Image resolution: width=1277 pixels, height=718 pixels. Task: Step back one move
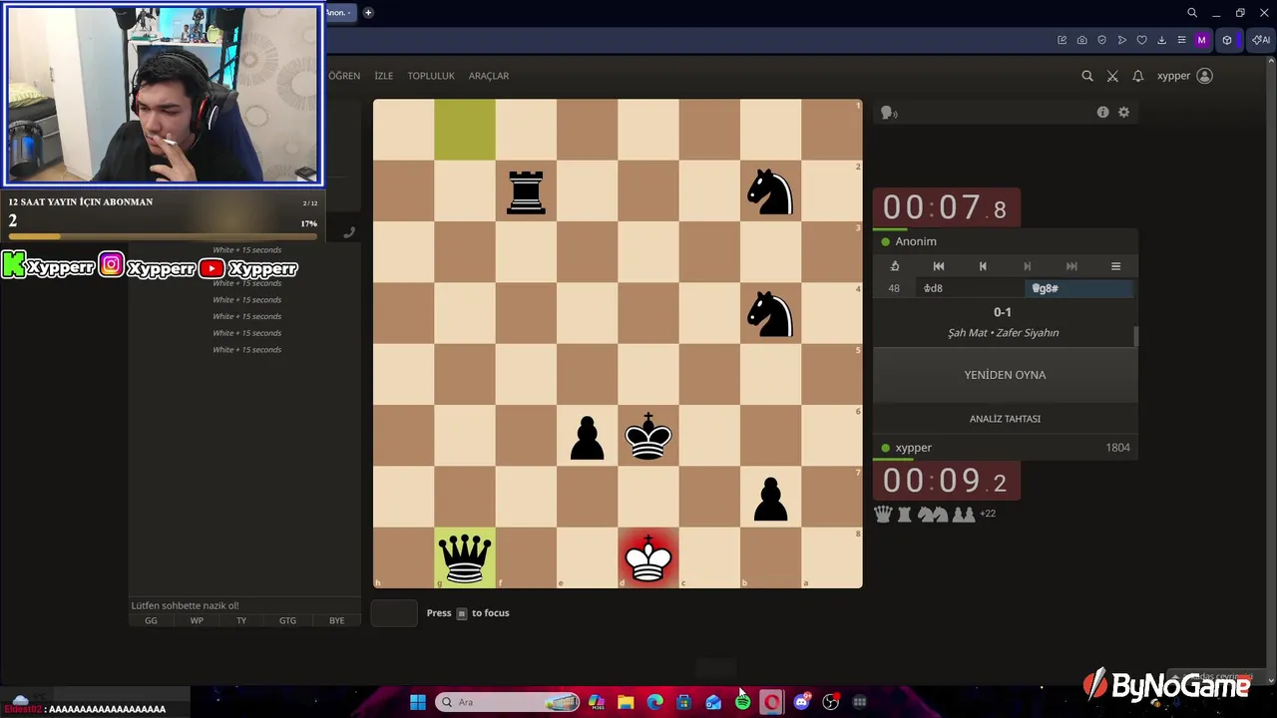[x=983, y=266]
